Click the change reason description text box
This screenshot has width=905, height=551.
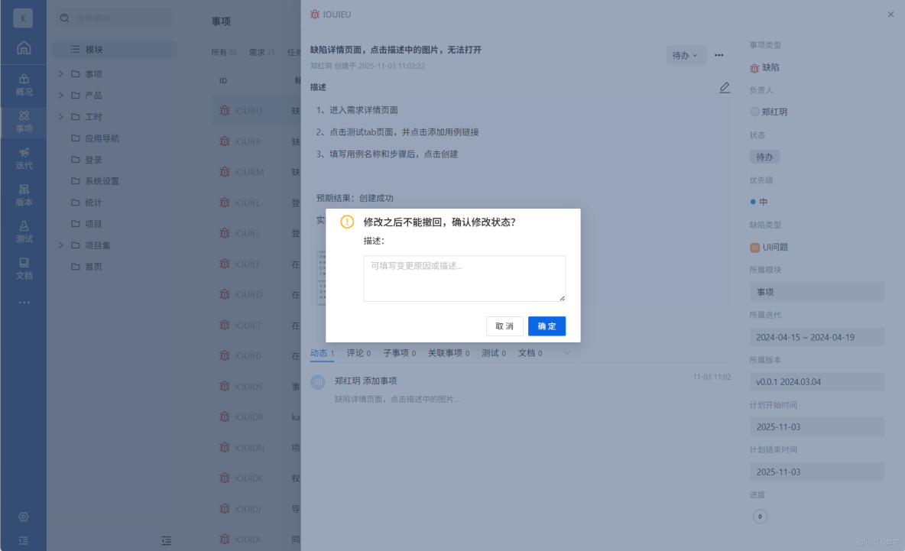(464, 277)
